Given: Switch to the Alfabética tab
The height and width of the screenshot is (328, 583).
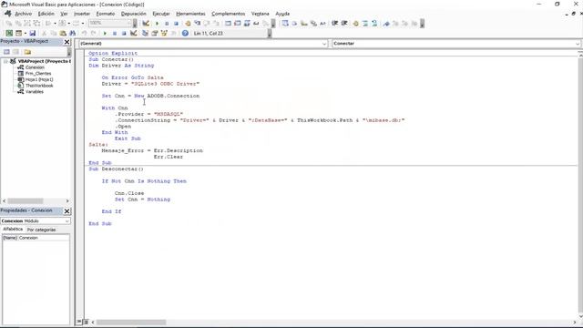Looking at the screenshot, I should click(x=13, y=230).
